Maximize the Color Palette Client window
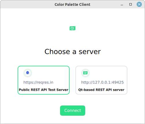This screenshot has width=145, height=124. click(x=131, y=4)
